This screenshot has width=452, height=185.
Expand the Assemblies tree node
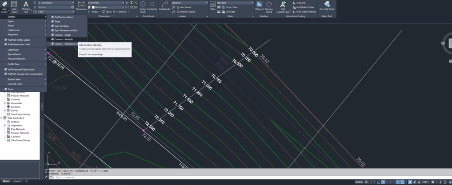pos(5,103)
